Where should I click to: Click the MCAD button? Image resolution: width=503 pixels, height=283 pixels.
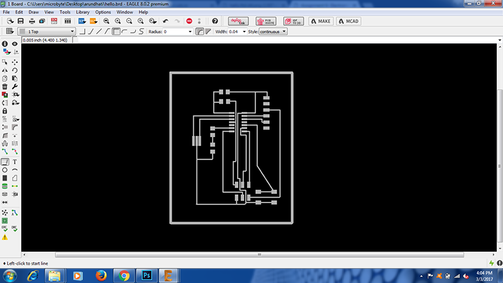[349, 21]
